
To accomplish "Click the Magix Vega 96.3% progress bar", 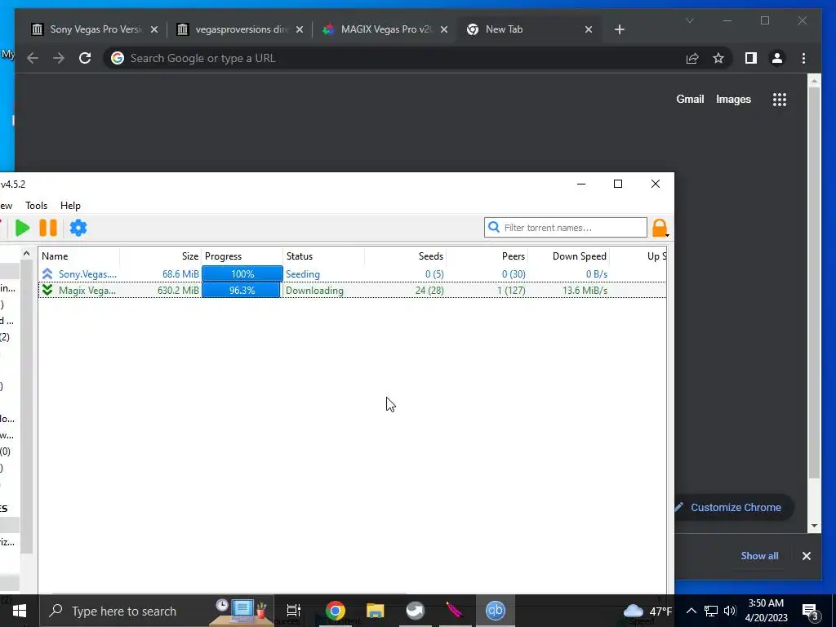I will [x=241, y=290].
